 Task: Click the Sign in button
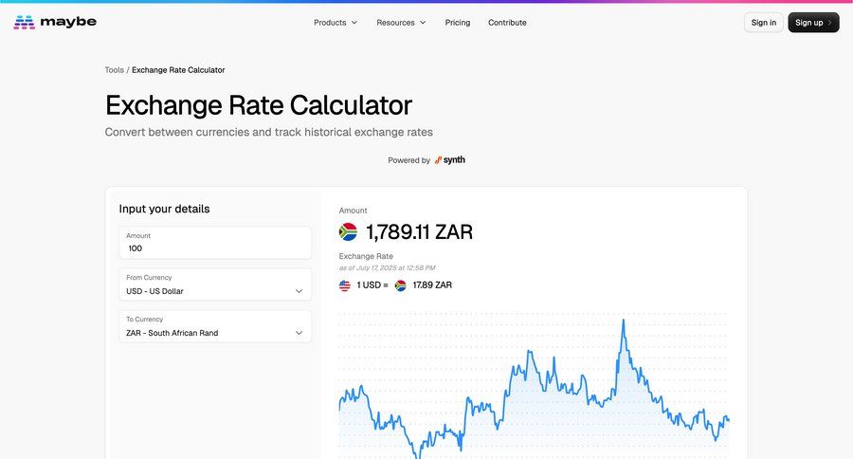click(764, 23)
